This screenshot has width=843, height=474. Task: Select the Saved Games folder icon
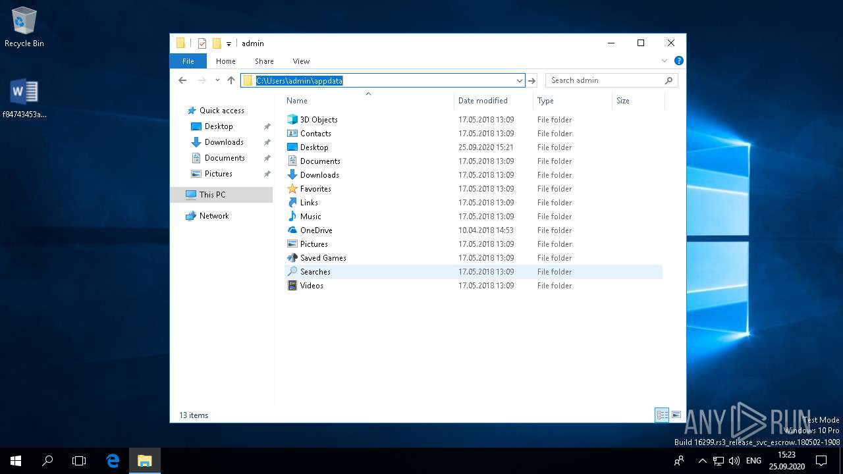(292, 258)
